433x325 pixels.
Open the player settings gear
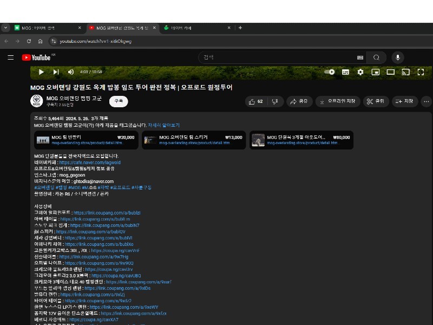tap(360, 72)
